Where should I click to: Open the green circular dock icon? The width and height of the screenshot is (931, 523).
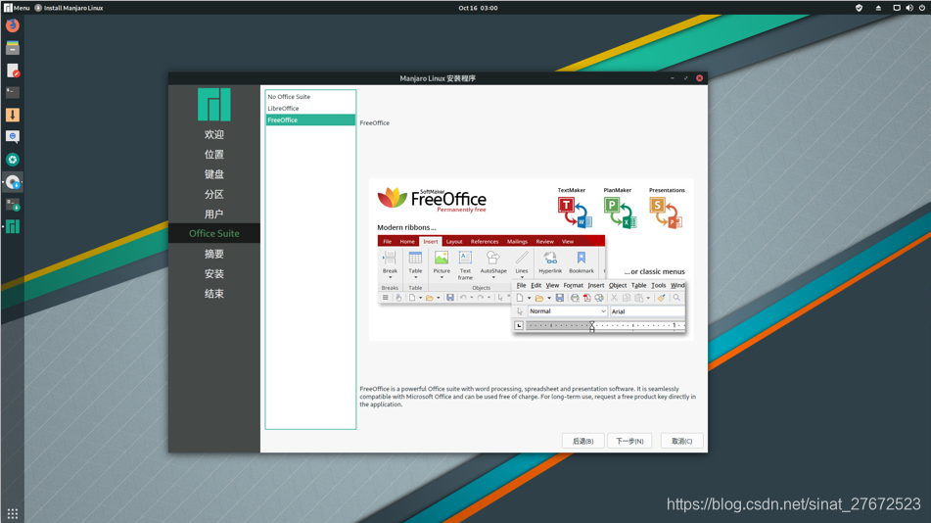[13, 160]
